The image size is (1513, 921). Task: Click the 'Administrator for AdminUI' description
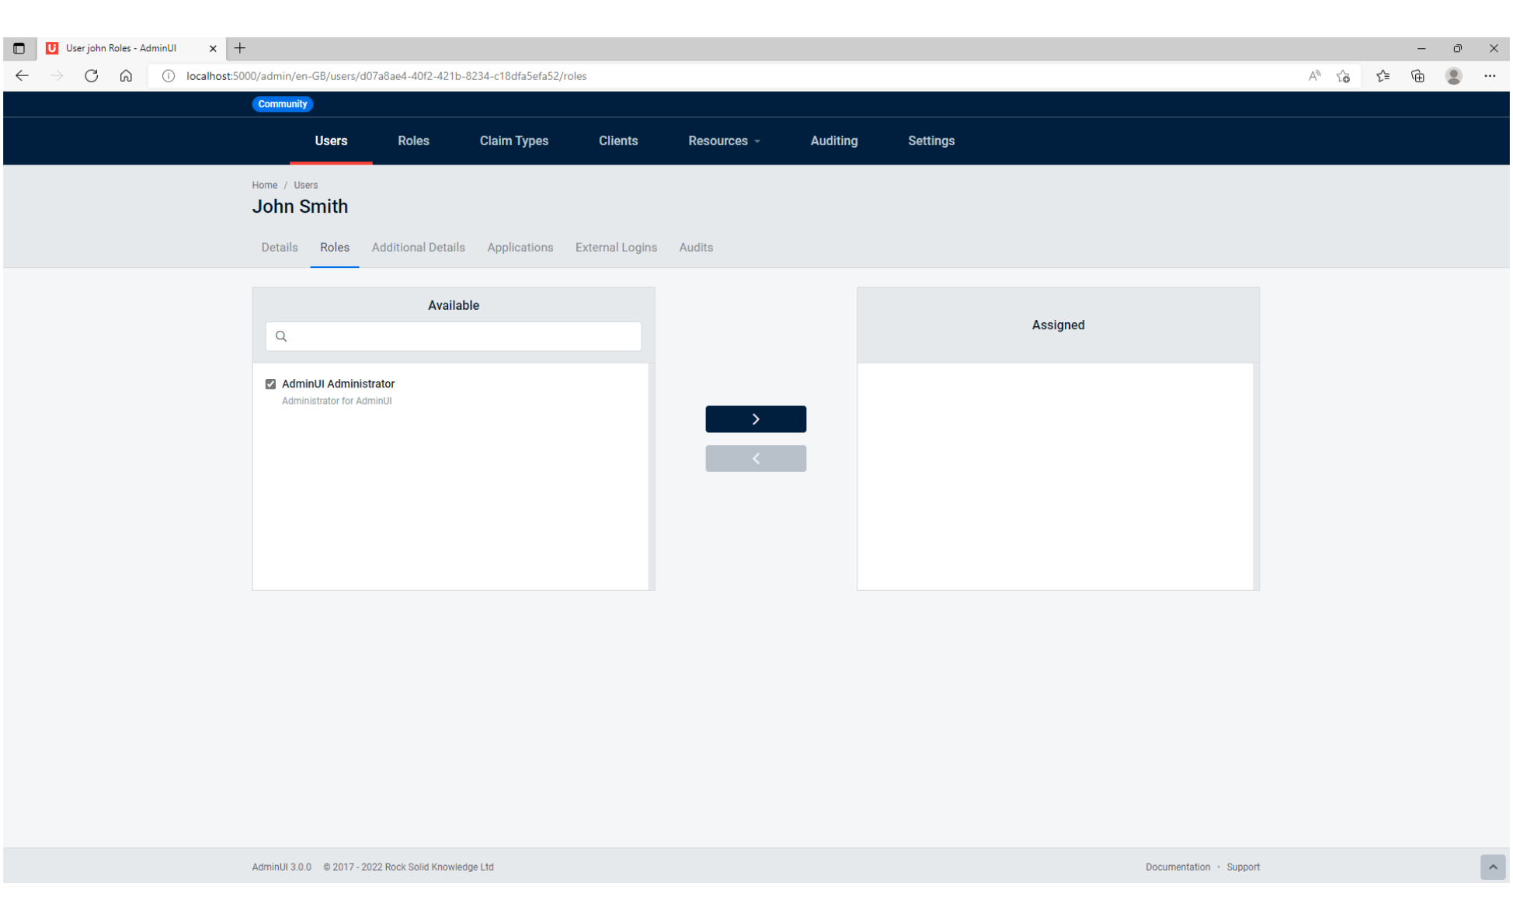click(336, 401)
